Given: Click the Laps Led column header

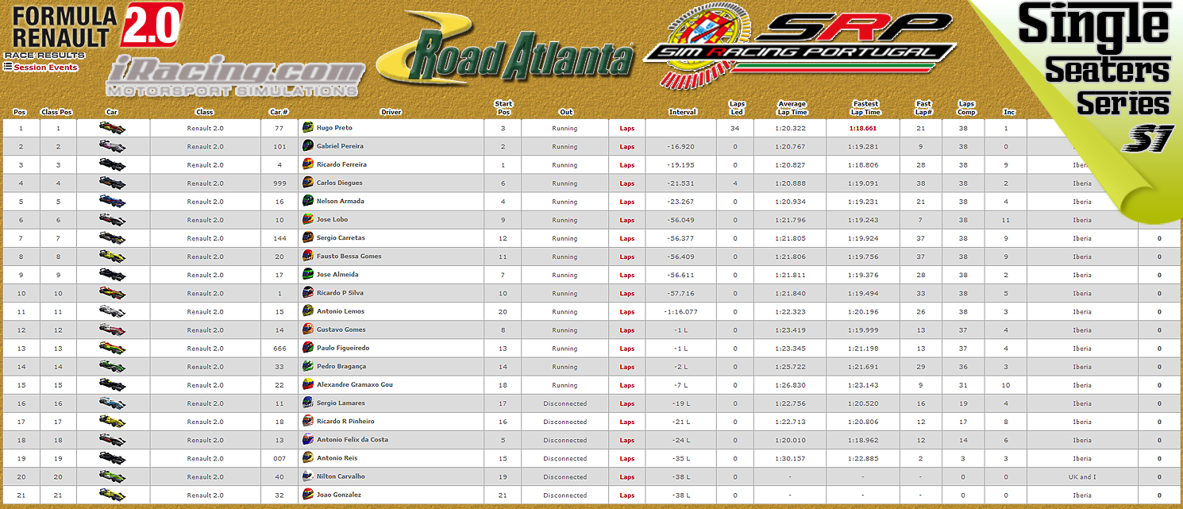Looking at the screenshot, I should 737,108.
